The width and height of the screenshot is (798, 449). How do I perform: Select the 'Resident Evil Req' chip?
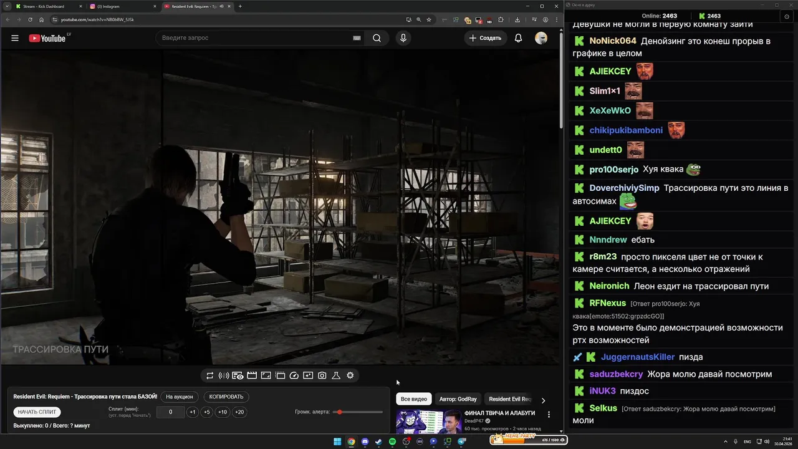click(509, 399)
